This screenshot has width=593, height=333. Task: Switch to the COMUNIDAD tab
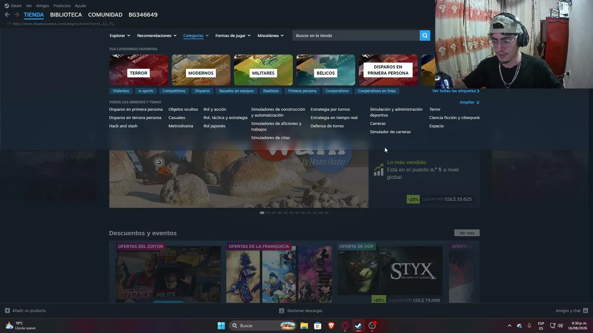(x=105, y=15)
